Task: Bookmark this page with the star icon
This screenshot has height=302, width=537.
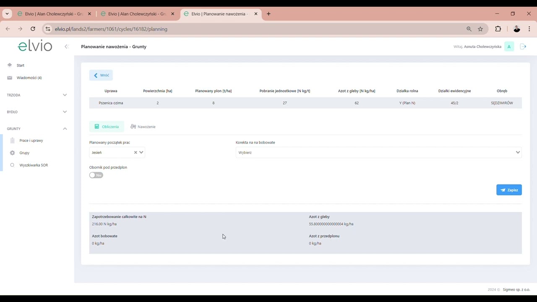Action: tap(480, 29)
